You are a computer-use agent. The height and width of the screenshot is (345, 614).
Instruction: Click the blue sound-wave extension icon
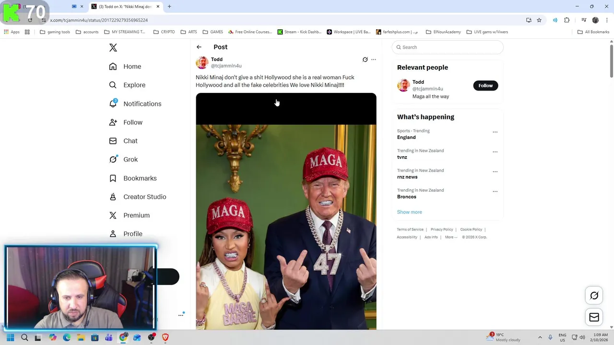pos(555,20)
